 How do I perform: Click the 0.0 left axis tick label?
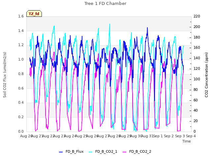pos(21,132)
